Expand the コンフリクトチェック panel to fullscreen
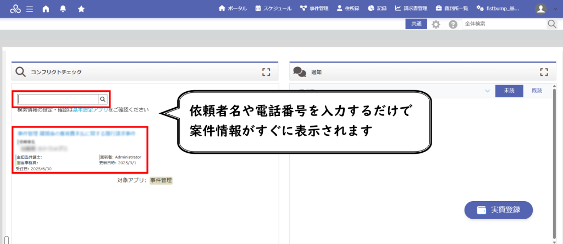Screen dimensions: 563x244 pos(267,72)
